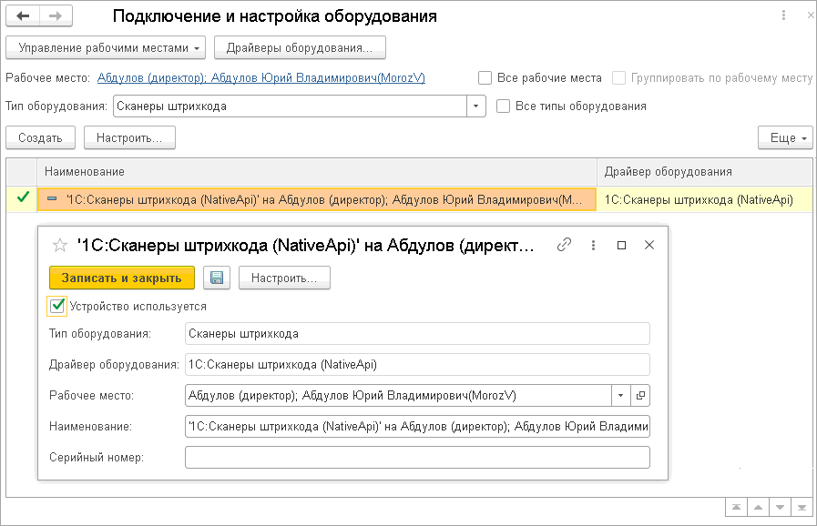This screenshot has height=526, width=817.
Task: Click the Записать и закрыть button
Action: point(121,278)
